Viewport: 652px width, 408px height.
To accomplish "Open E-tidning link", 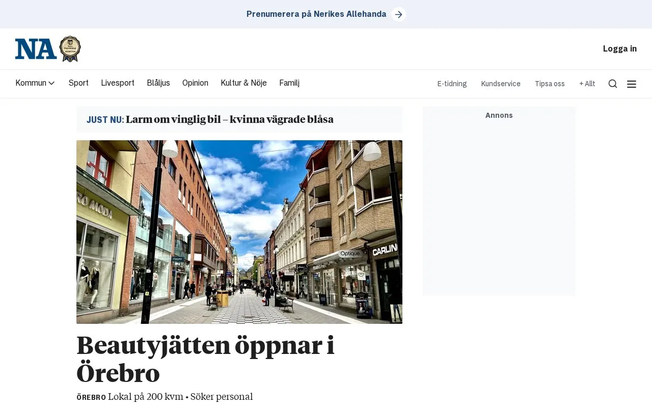I will pos(452,84).
